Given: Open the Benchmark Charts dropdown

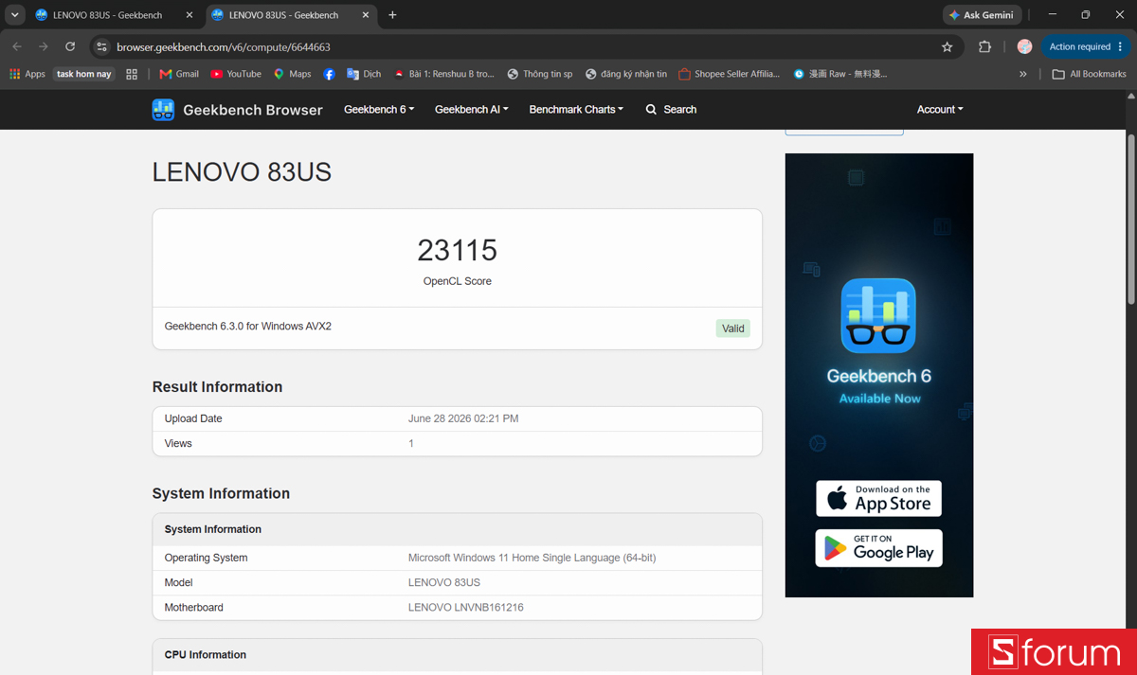Looking at the screenshot, I should click(x=576, y=110).
